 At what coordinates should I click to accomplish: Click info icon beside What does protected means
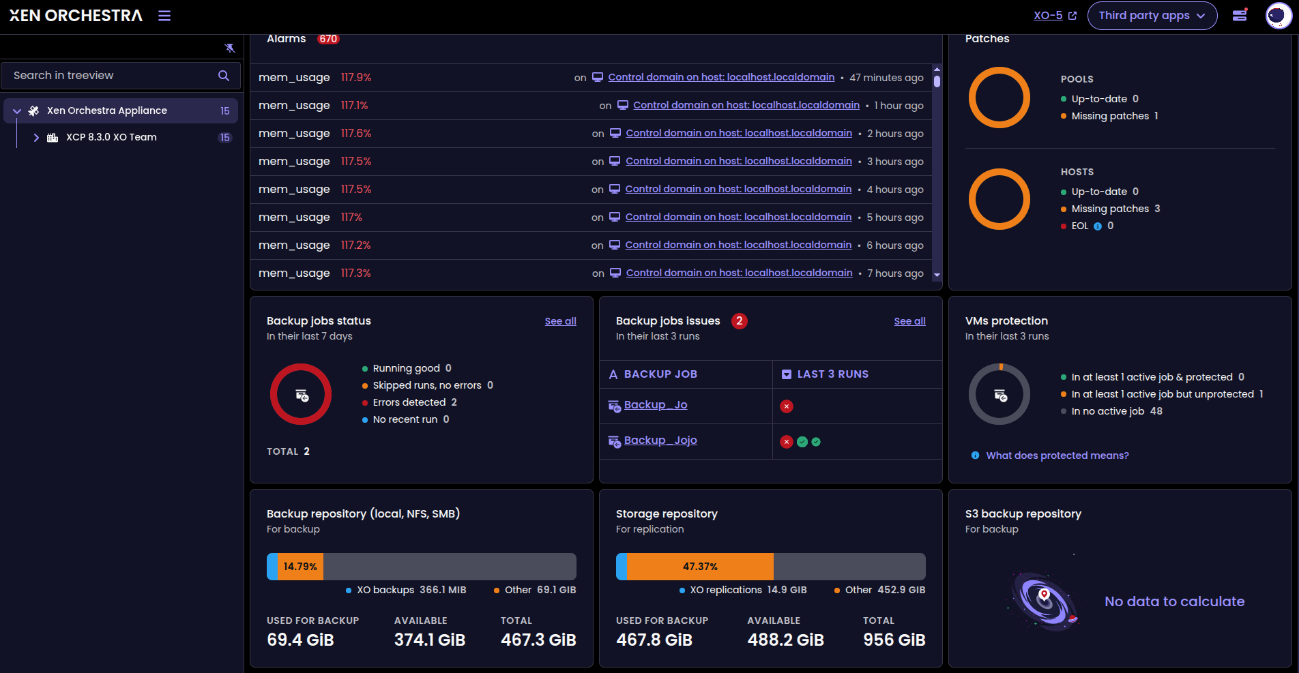click(975, 455)
